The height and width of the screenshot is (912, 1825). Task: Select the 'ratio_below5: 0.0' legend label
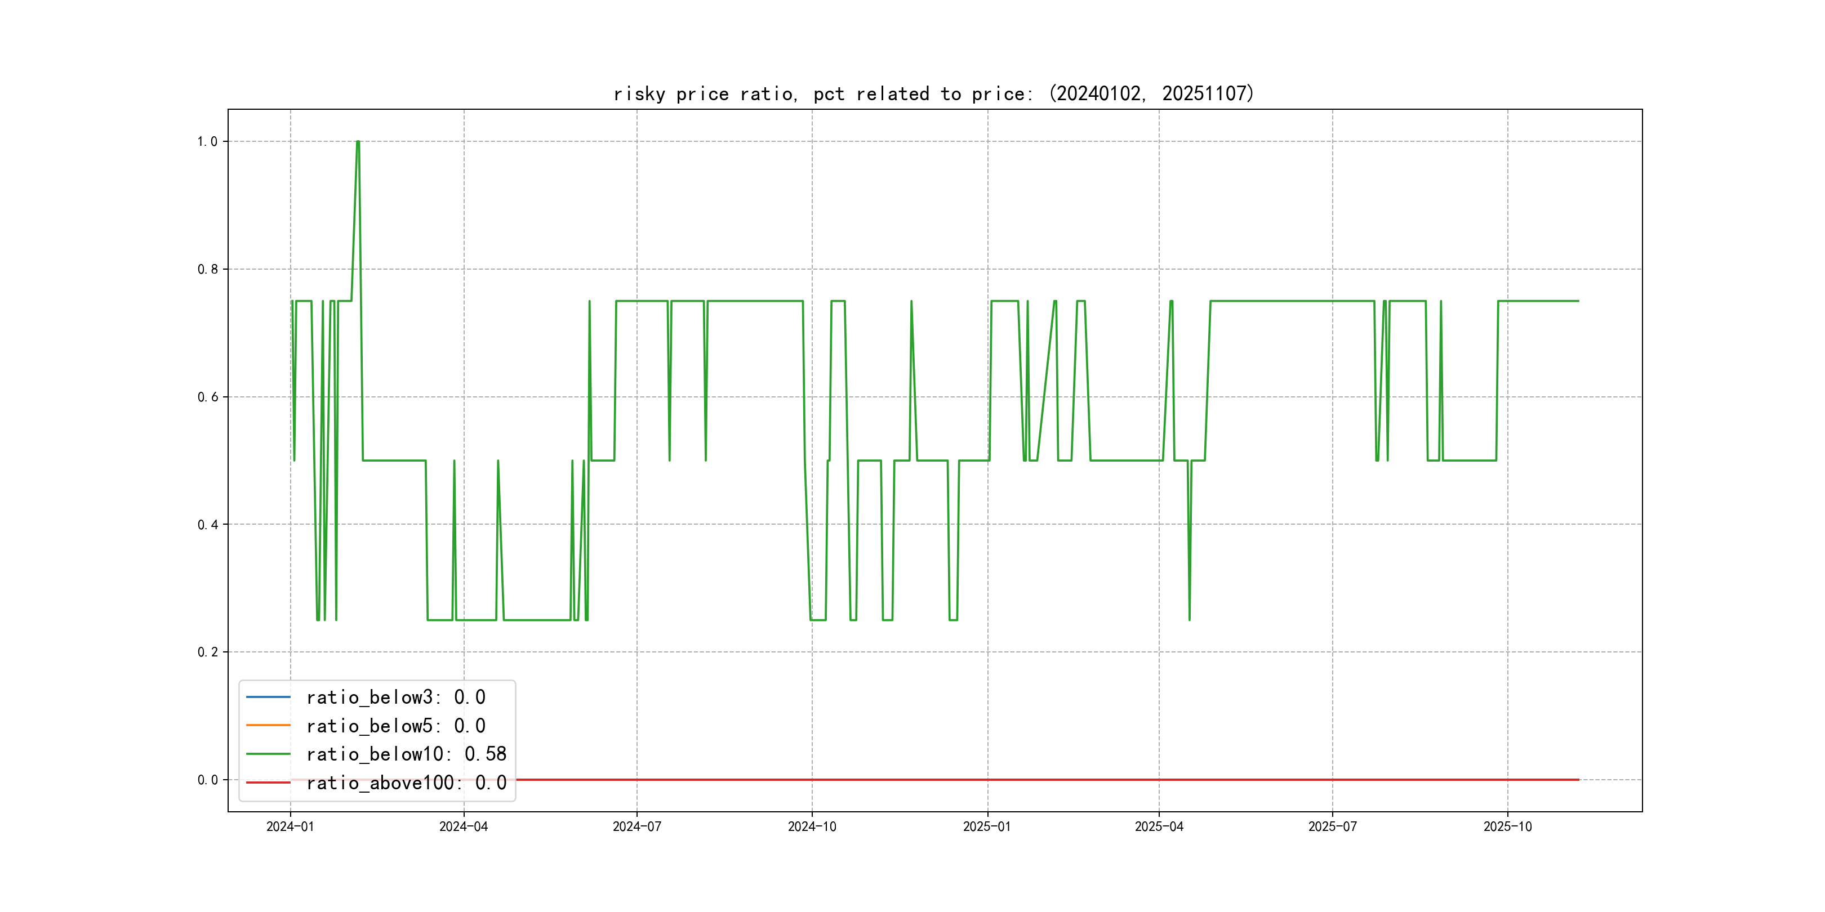395,726
